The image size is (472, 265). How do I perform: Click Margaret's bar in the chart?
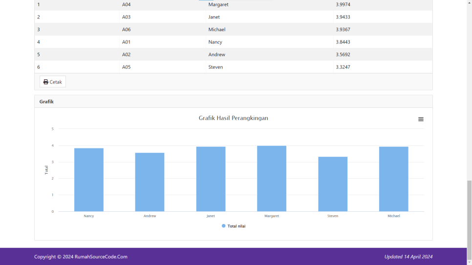[272, 178]
